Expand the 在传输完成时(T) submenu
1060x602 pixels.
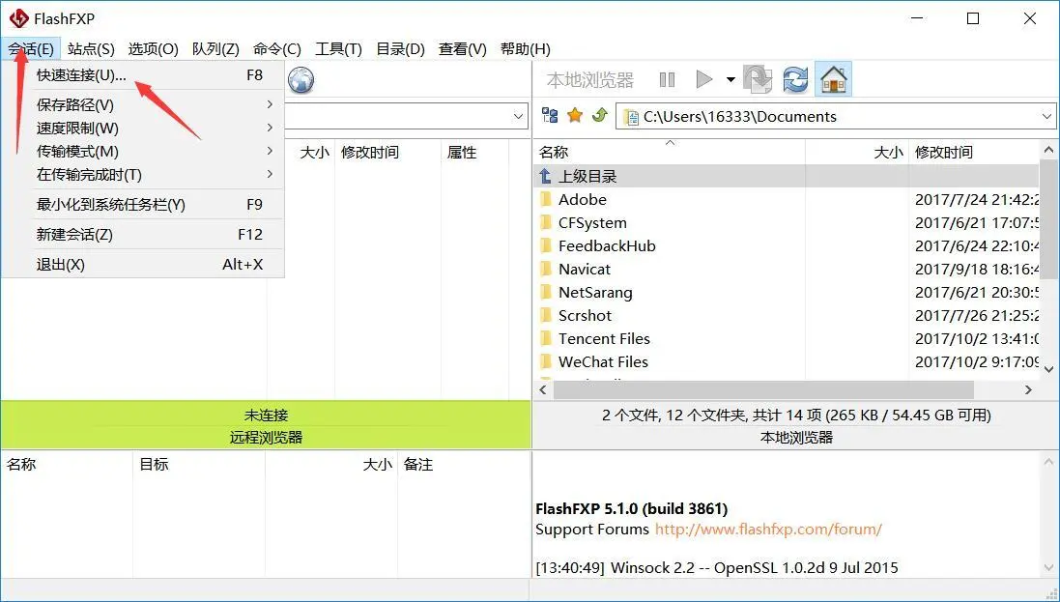point(143,175)
